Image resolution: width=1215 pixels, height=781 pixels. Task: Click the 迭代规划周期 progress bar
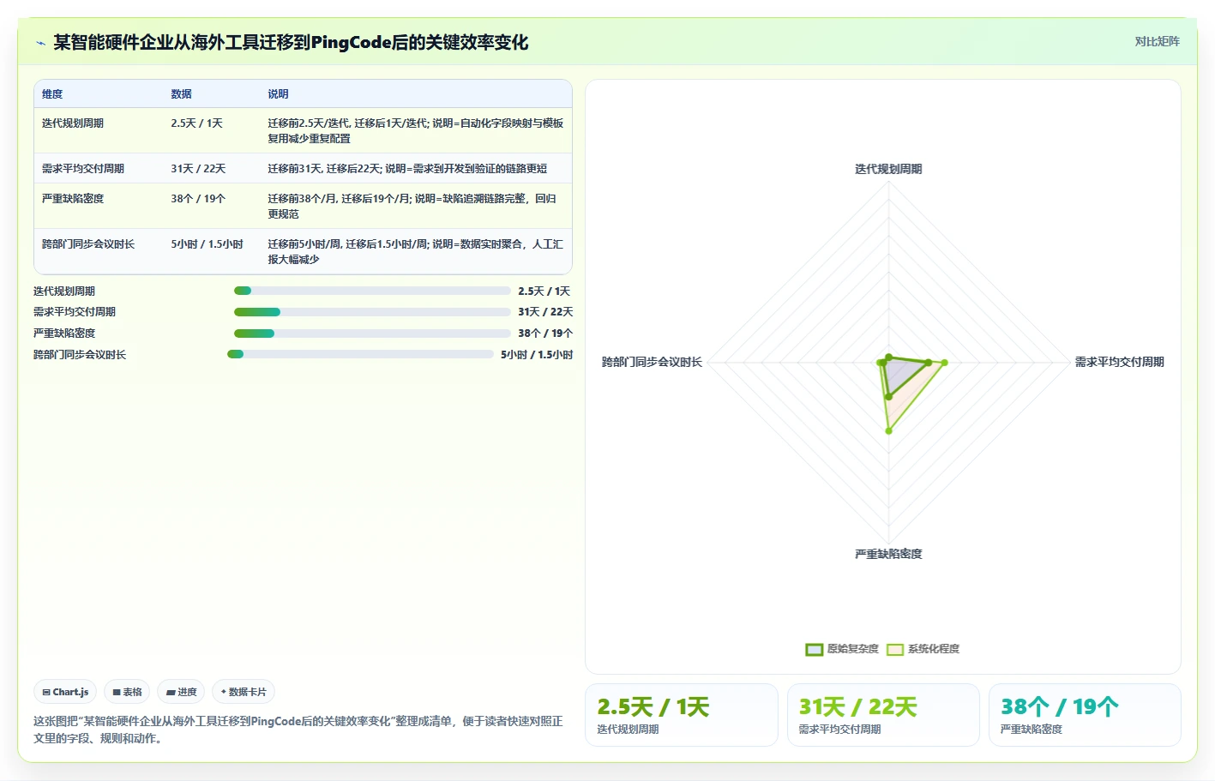pos(372,291)
